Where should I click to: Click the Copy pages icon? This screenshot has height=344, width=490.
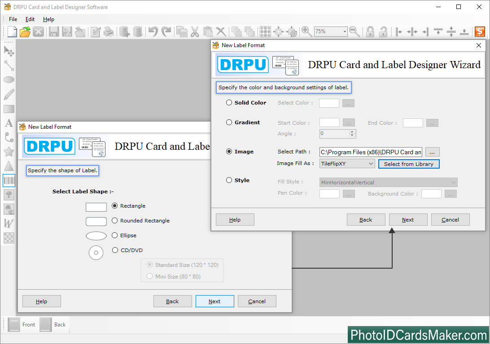click(182, 31)
